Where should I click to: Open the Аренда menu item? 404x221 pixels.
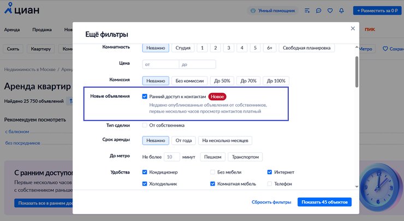(x=12, y=29)
